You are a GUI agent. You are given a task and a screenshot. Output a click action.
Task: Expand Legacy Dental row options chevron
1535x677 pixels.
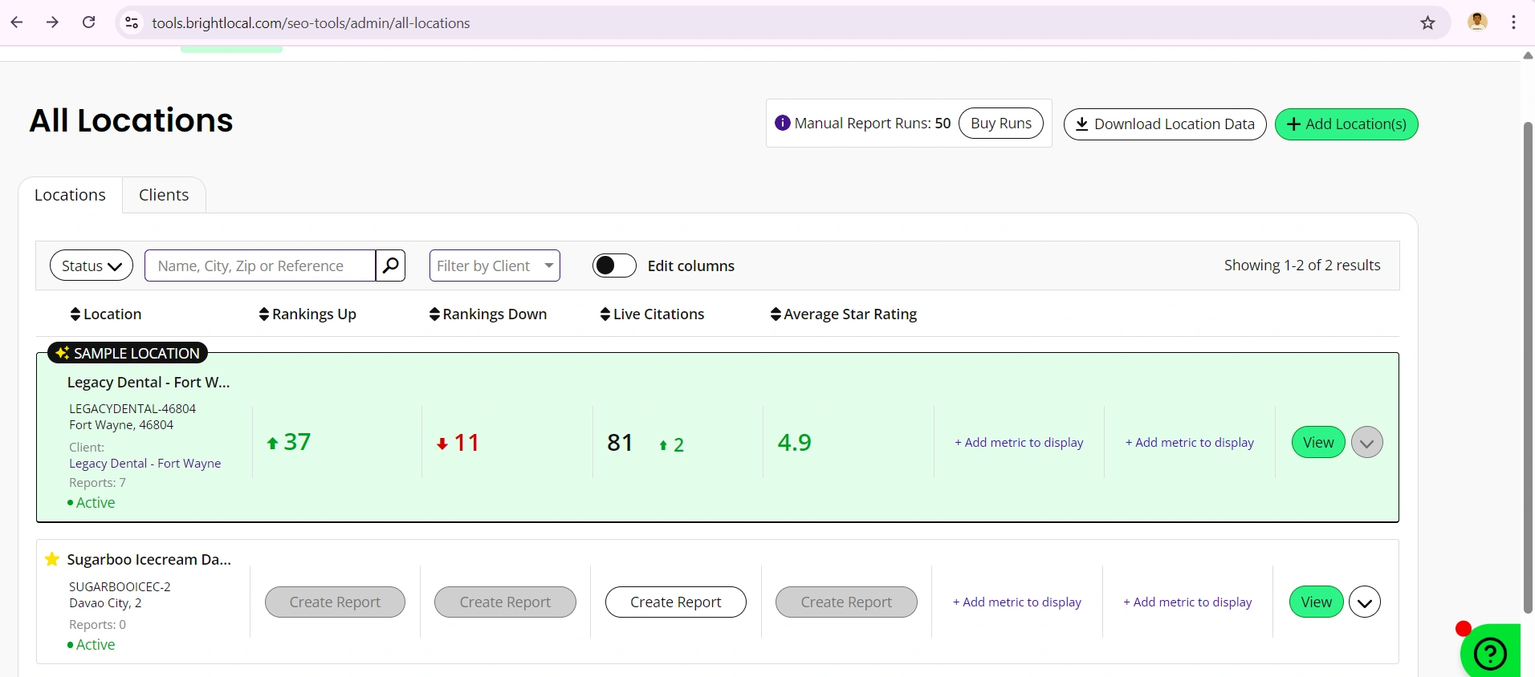click(1366, 442)
